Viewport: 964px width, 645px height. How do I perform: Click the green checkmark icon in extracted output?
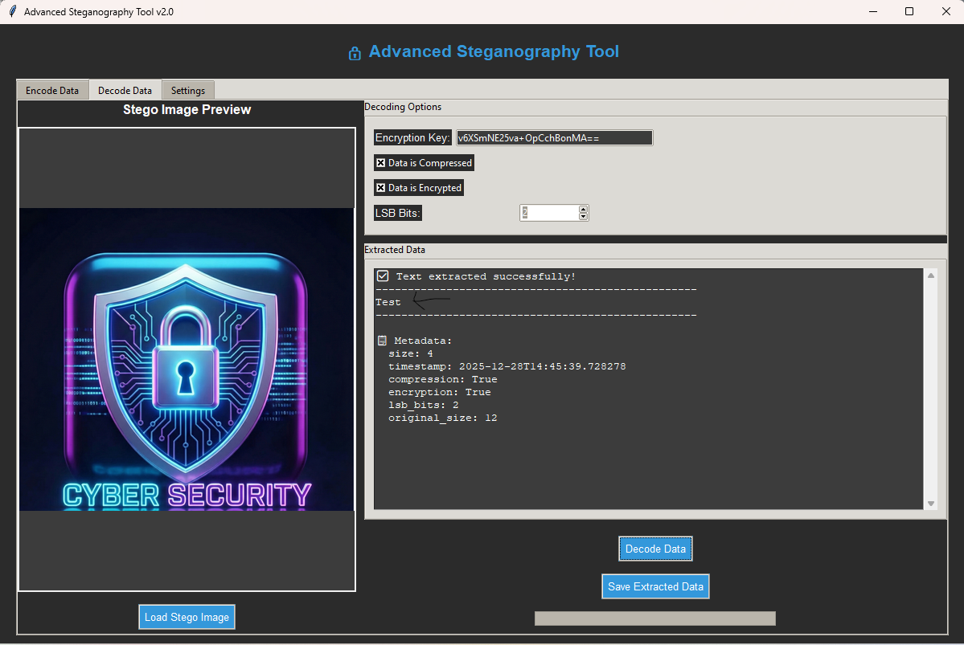(383, 276)
